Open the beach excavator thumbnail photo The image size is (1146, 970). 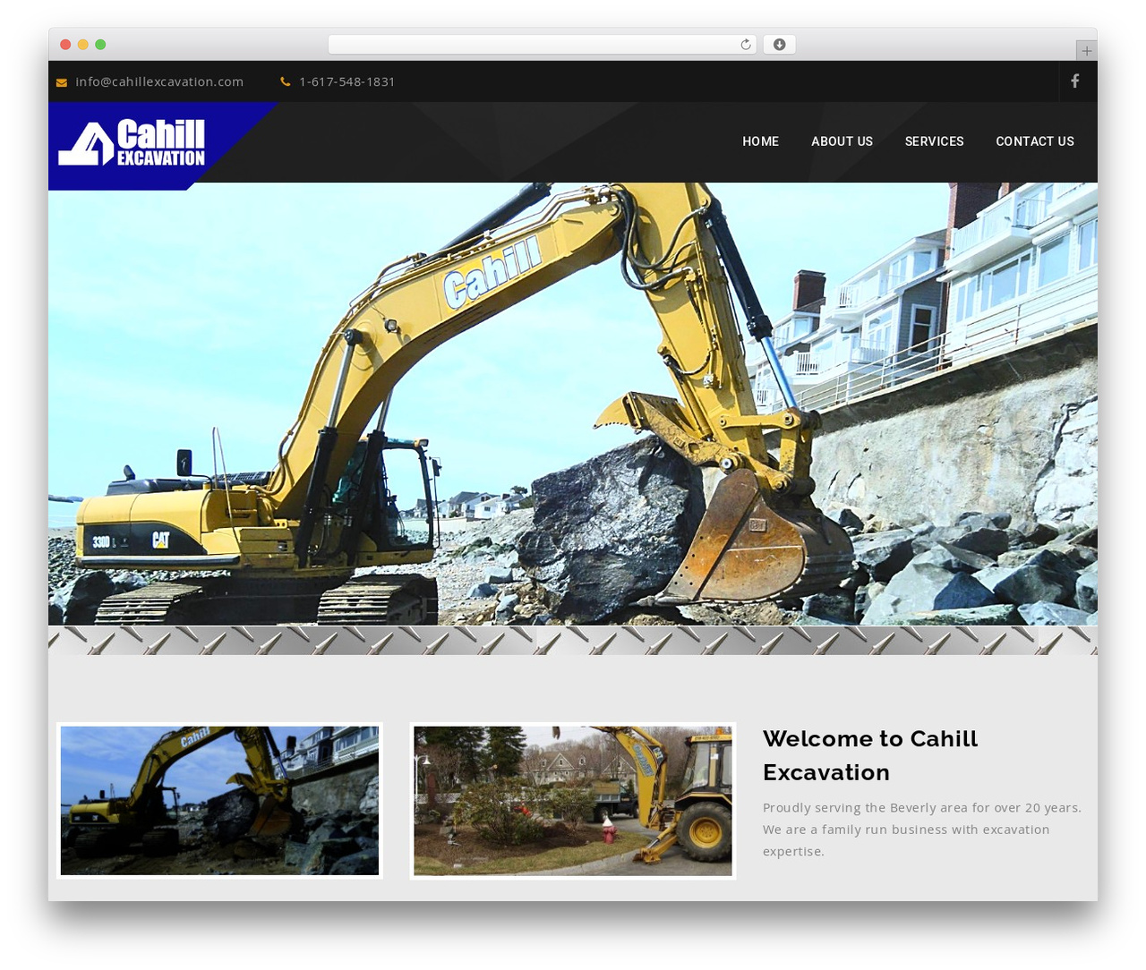click(219, 800)
